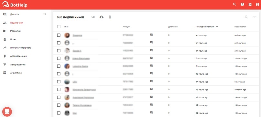Click the 17 hours ago last contact value

pos(202,97)
